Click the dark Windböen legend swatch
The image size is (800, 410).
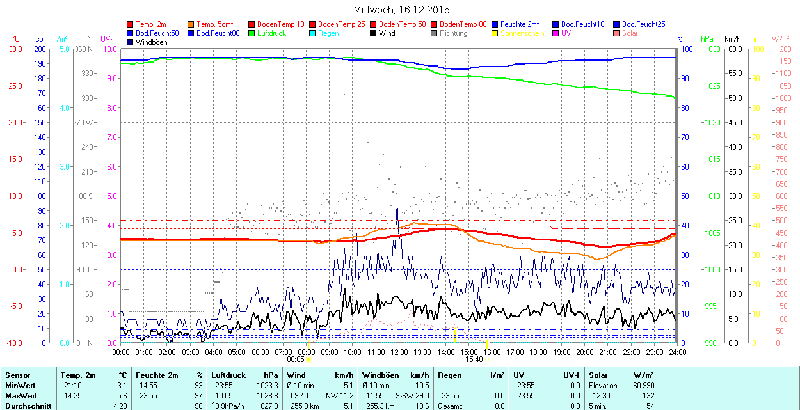point(131,42)
